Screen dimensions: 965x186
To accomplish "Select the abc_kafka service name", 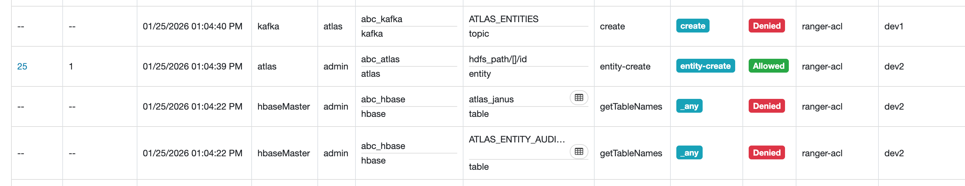I will pyautogui.click(x=381, y=19).
